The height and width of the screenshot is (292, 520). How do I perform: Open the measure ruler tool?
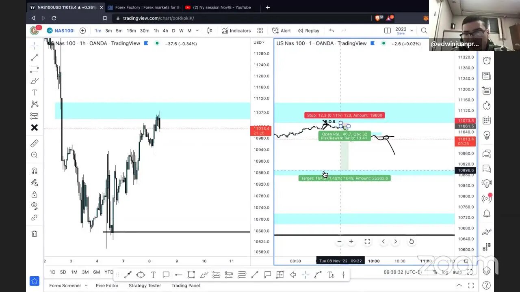(35, 143)
